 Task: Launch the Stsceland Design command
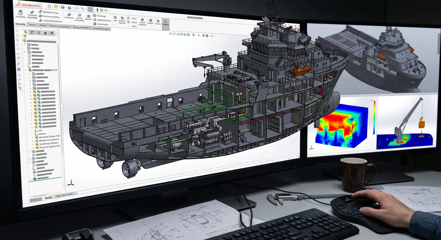[x=49, y=12]
